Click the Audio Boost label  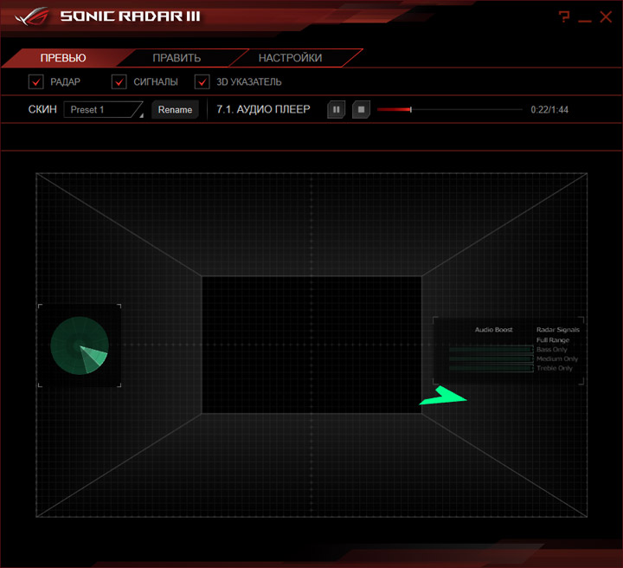pyautogui.click(x=494, y=330)
